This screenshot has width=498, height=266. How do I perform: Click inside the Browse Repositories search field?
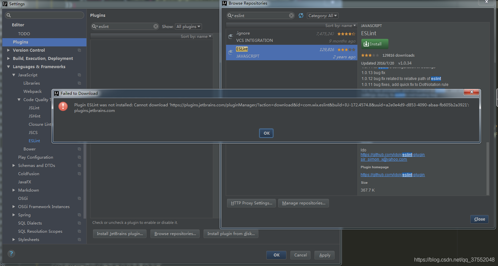point(261,15)
